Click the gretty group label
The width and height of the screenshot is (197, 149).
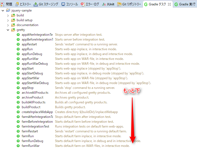21,30
